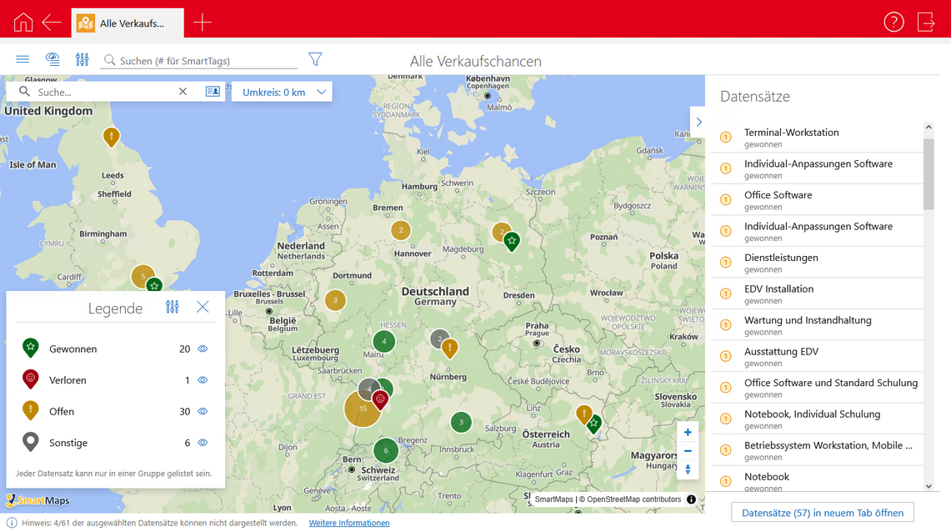Click the help question mark icon

893,23
